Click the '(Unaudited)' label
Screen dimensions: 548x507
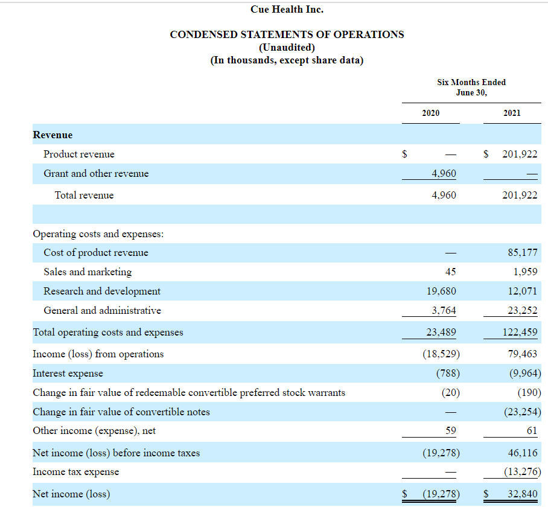point(287,47)
